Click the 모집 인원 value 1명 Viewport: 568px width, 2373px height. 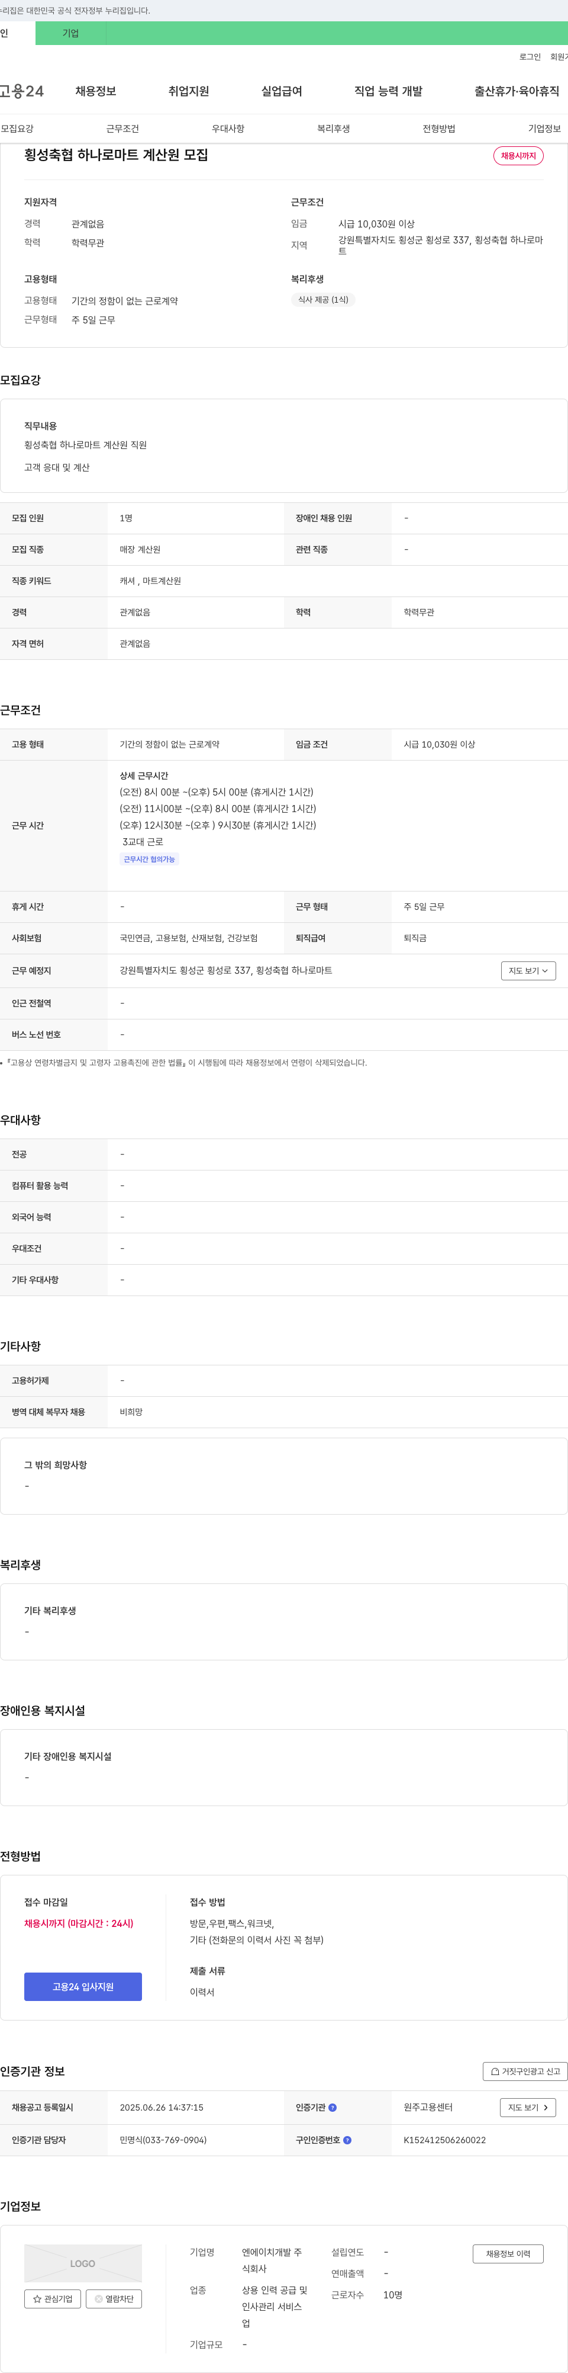point(126,518)
